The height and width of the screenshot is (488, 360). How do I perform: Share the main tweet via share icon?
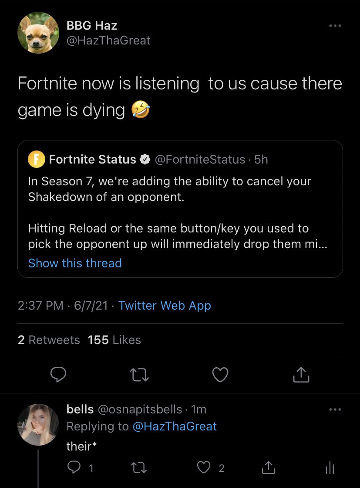pos(301,375)
